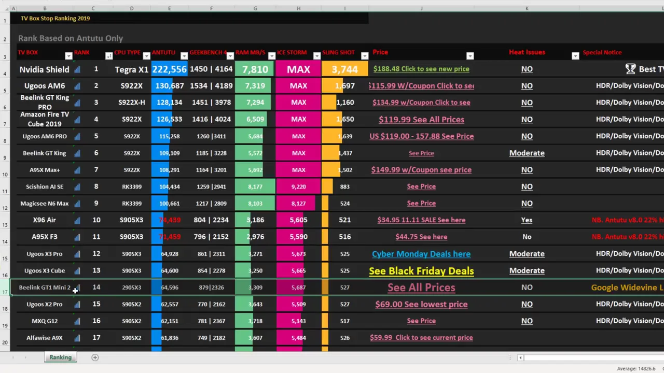Click bar chart icon beside Ugoos AM6 PRO
This screenshot has height=373, width=664.
point(77,136)
